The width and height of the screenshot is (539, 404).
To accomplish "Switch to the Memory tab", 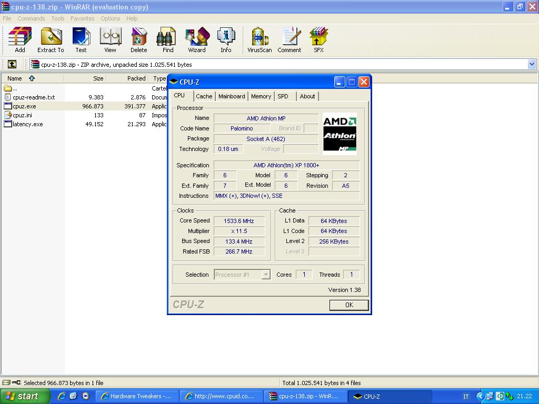I will coord(261,96).
